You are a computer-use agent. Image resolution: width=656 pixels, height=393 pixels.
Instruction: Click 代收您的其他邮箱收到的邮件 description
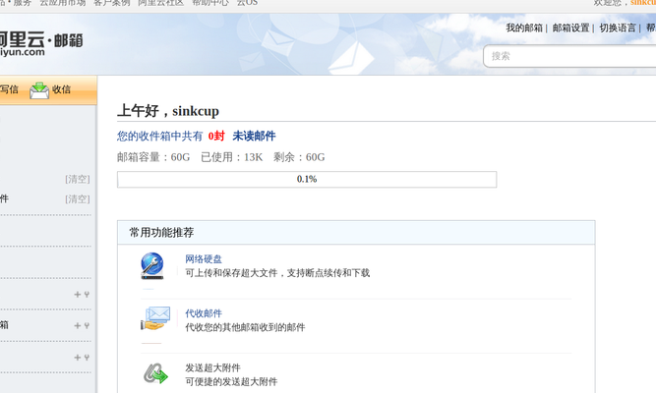coord(245,327)
